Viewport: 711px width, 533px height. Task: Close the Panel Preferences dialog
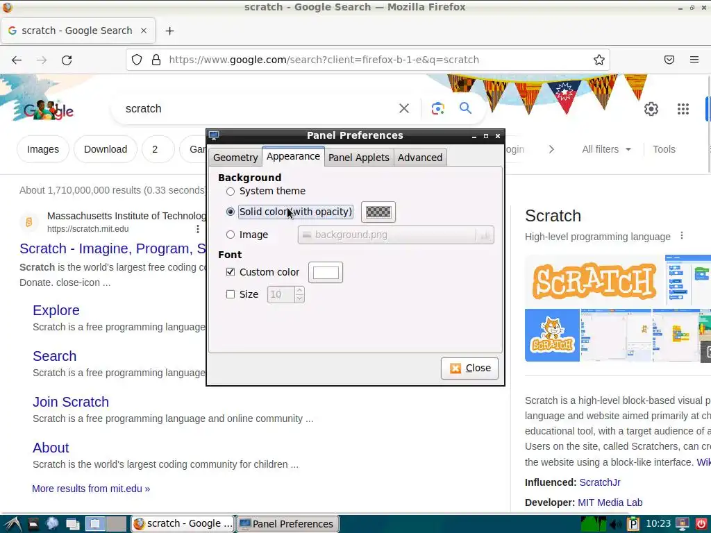469,368
